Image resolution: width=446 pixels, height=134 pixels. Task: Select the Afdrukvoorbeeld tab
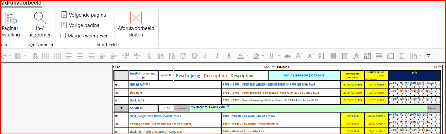point(20,3)
